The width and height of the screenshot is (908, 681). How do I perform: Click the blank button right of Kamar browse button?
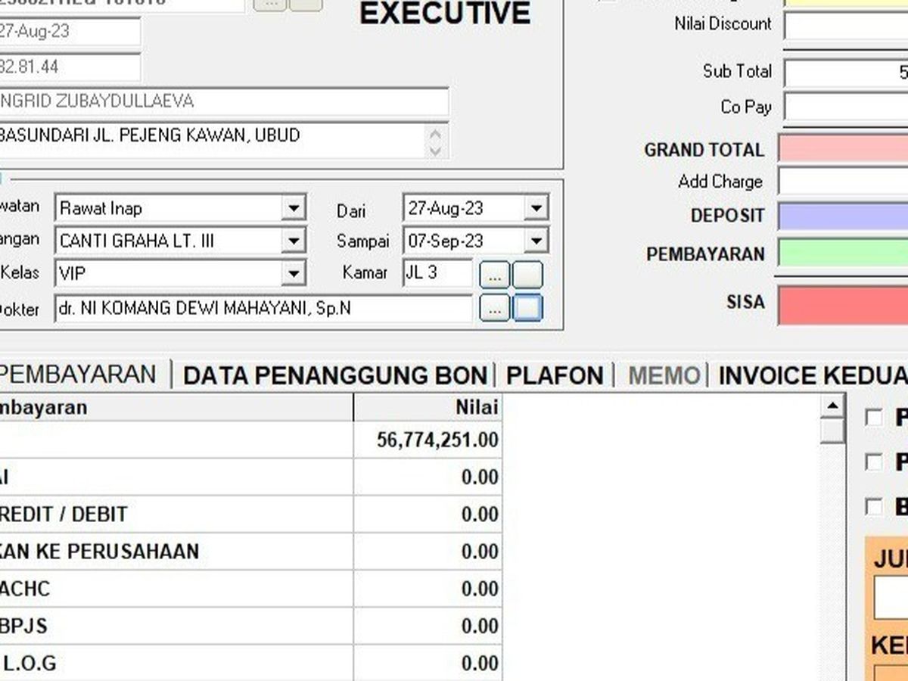pos(527,275)
